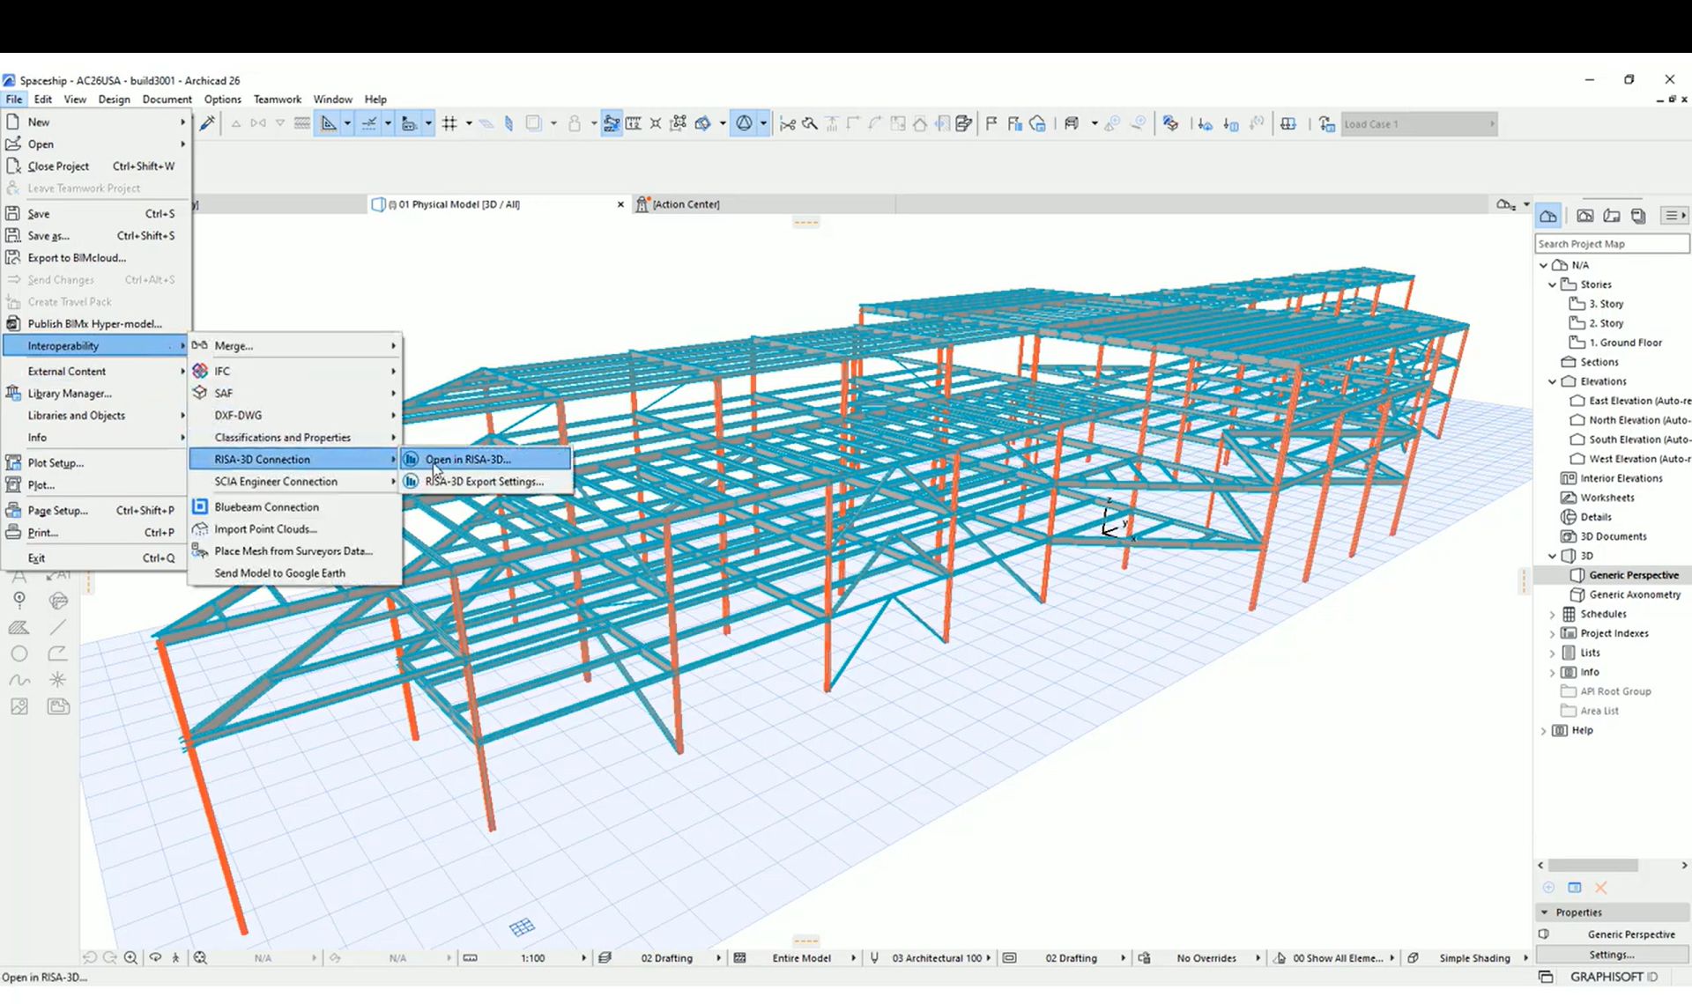
Task: Click the navigator horizontal scrollbar
Action: (x=1593, y=866)
